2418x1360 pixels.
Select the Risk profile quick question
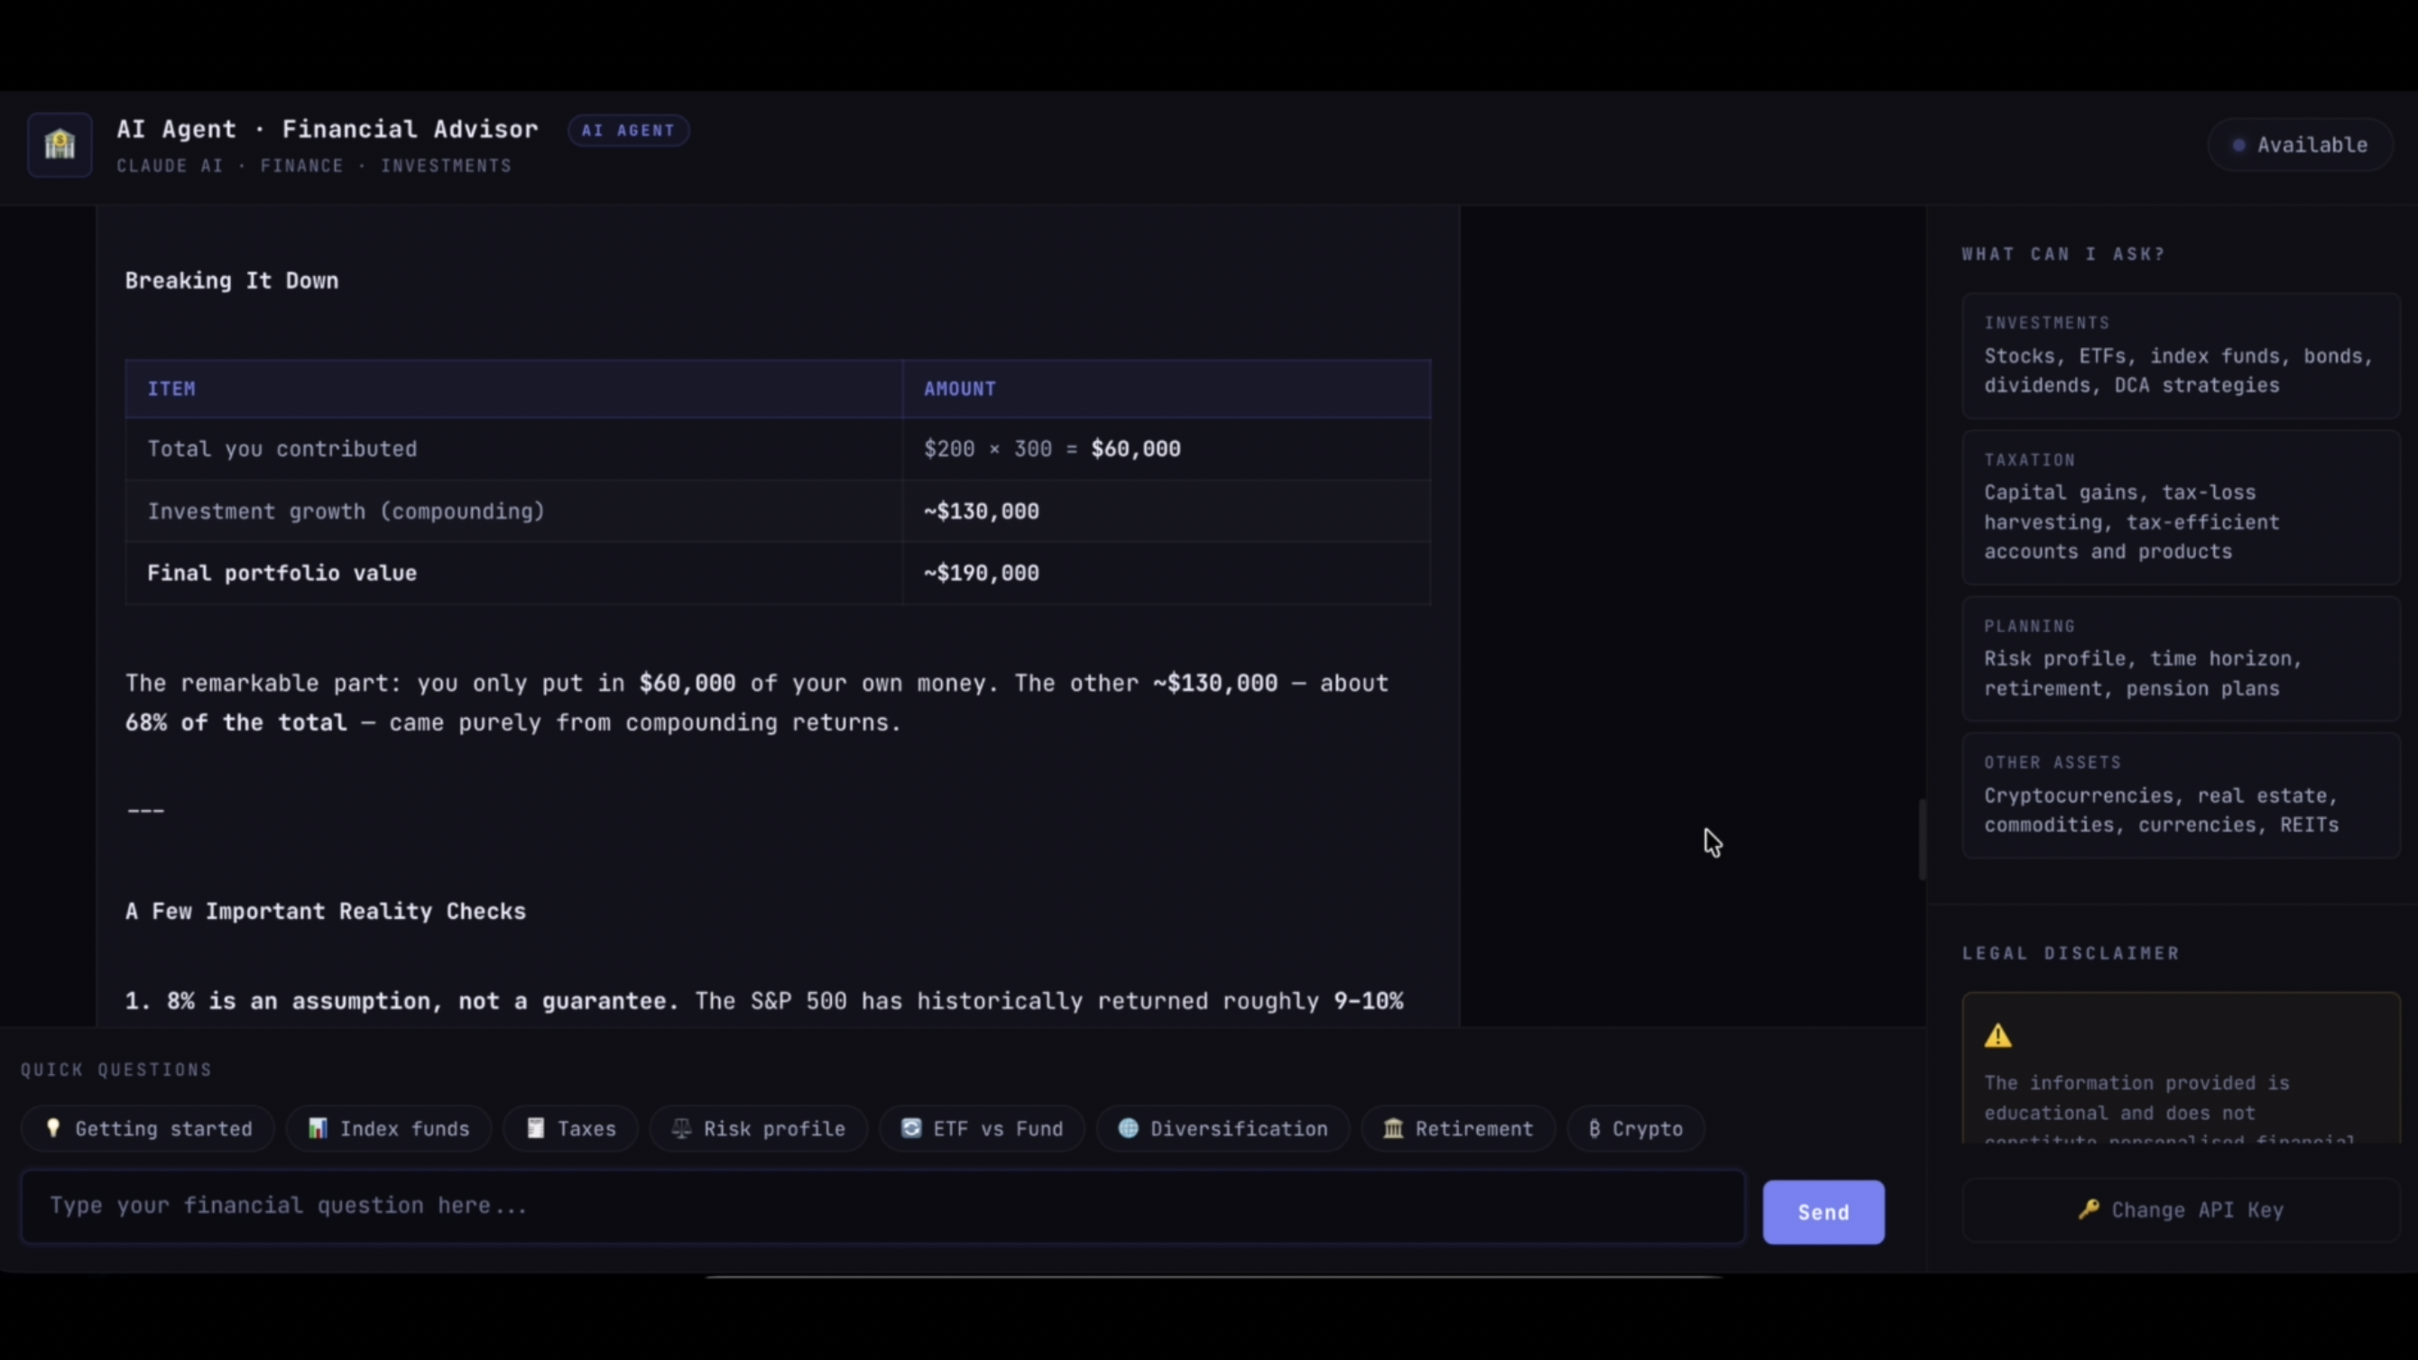tap(759, 1128)
